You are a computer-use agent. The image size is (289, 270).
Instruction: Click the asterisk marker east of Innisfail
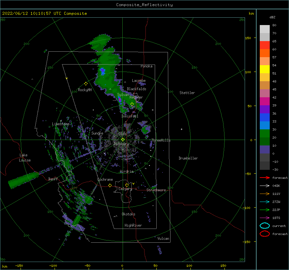pyautogui.click(x=153, y=110)
